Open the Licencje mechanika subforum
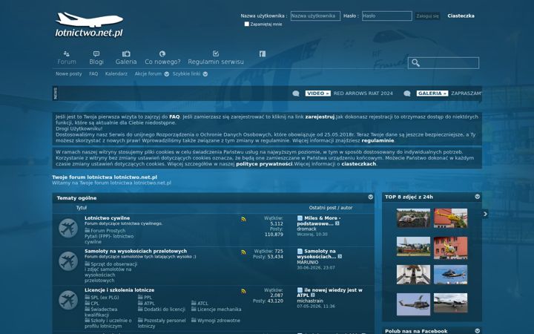This screenshot has width=534, height=334. pos(220,309)
